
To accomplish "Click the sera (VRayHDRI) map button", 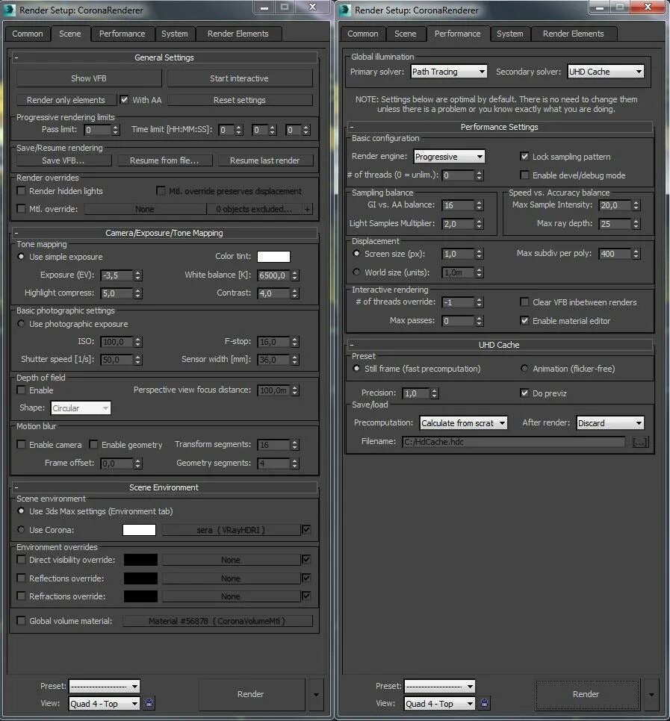I will coord(231,530).
